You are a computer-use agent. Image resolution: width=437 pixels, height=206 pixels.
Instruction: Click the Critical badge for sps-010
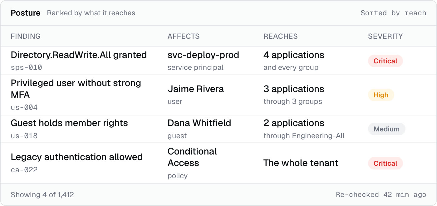(x=385, y=61)
